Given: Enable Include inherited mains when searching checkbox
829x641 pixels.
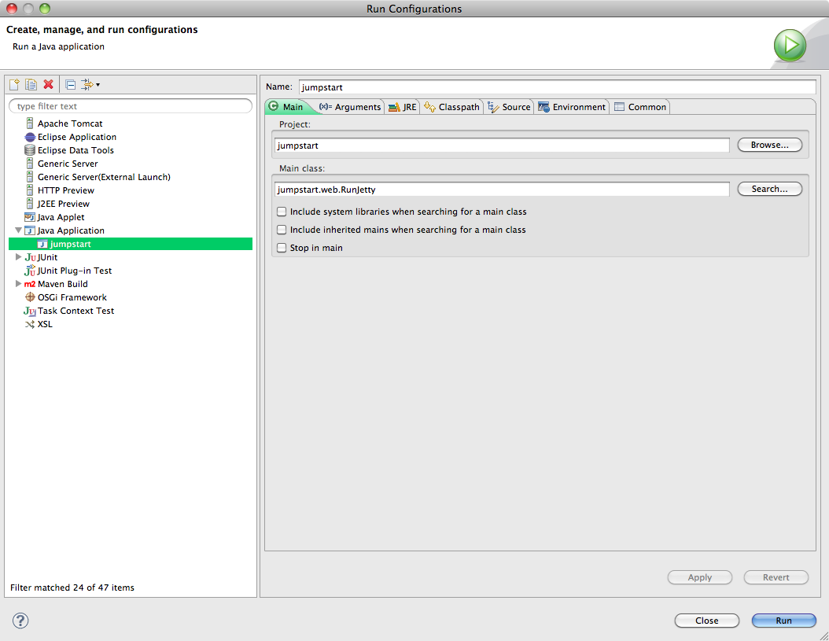Looking at the screenshot, I should point(282,230).
